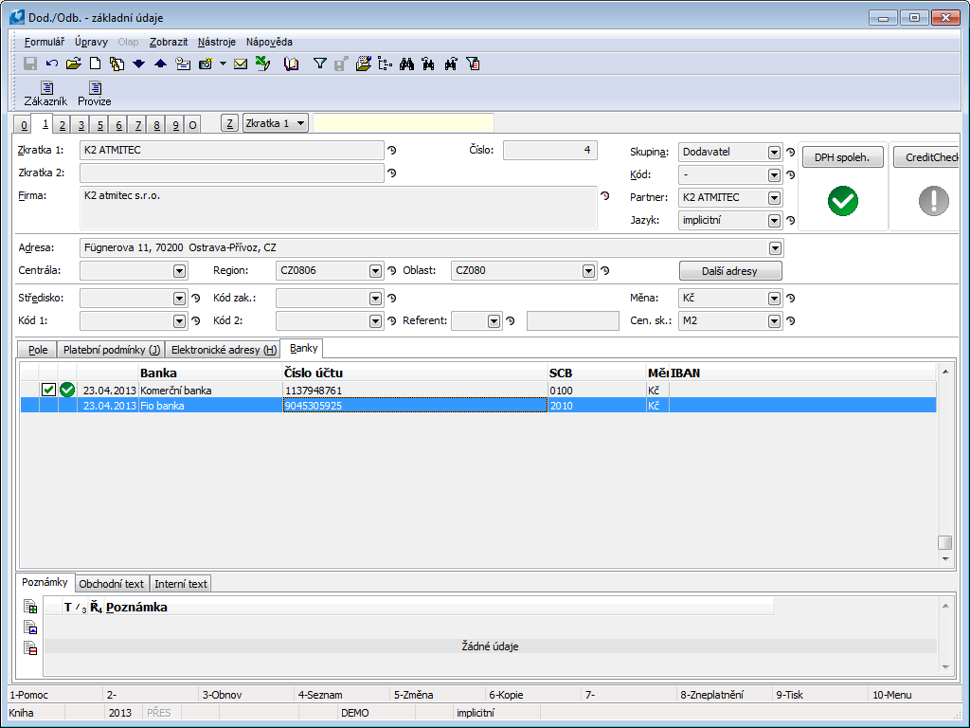Click the undo arrow toolbar icon
Screen dimensions: 970x728
coord(51,64)
